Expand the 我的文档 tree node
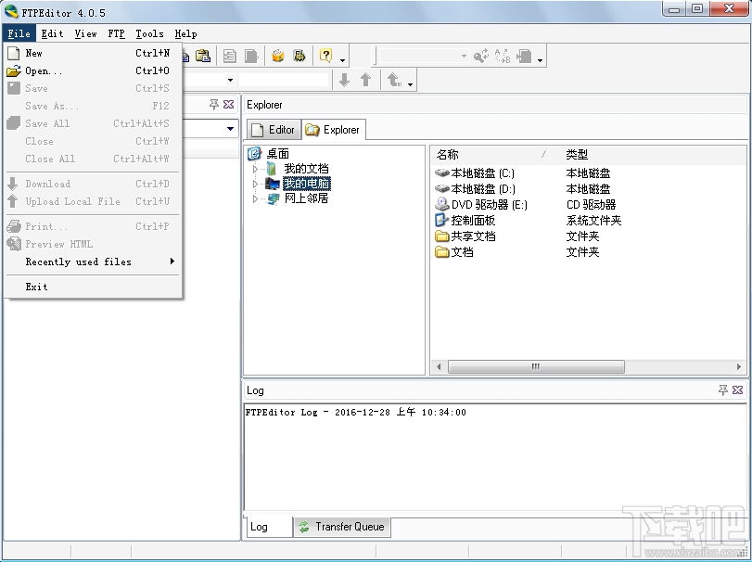This screenshot has height=562, width=752. [255, 169]
